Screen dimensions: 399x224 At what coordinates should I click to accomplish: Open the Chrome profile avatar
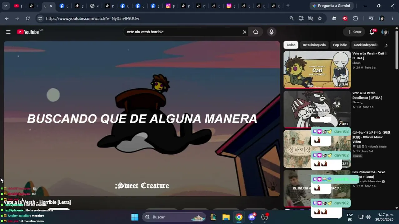(x=382, y=18)
